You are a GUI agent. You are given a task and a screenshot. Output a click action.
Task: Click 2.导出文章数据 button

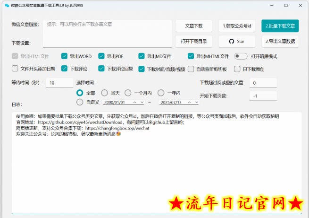[x=280, y=41]
